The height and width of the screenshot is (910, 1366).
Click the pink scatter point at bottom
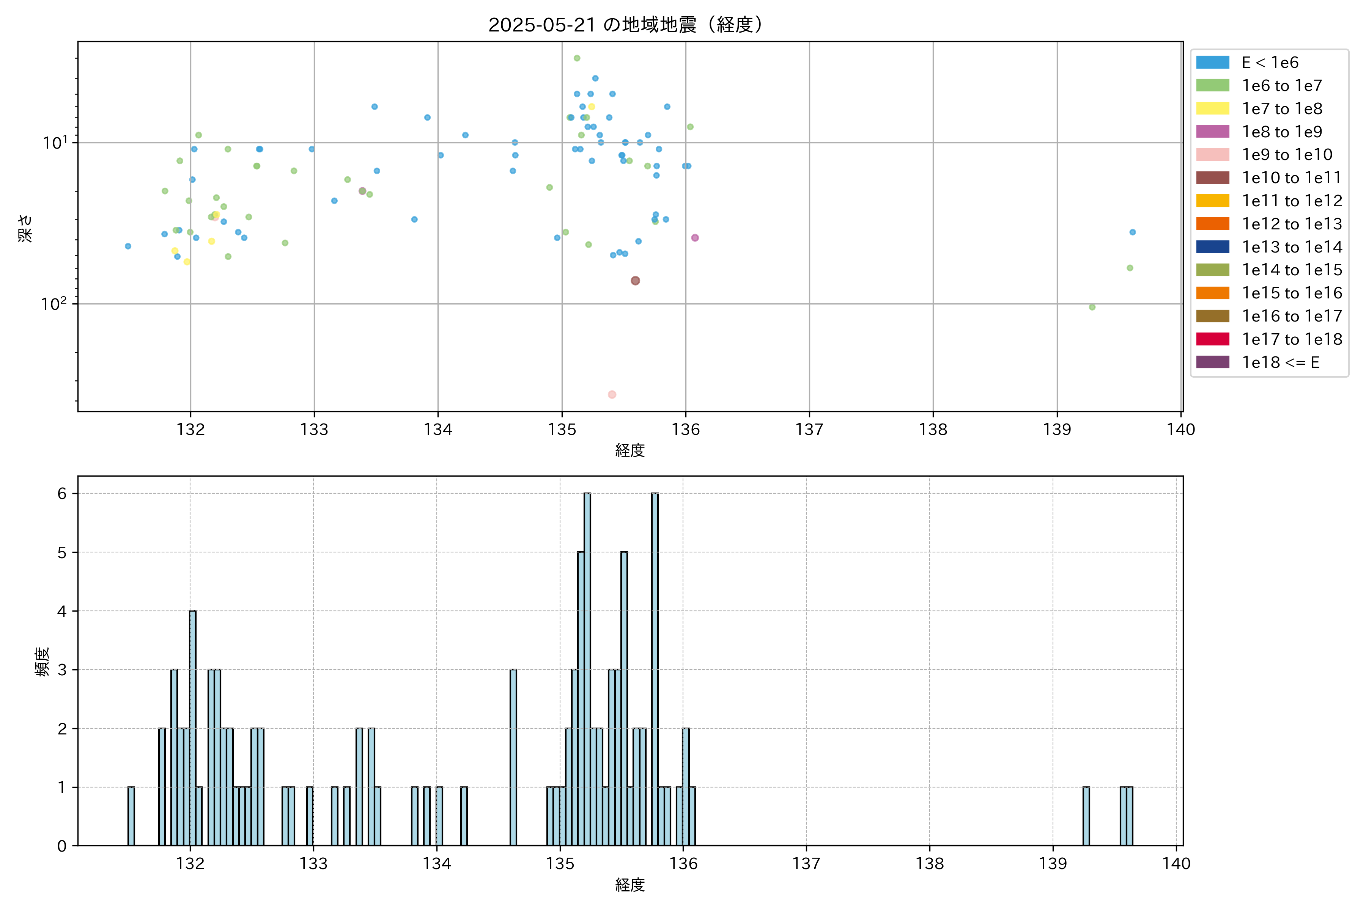[612, 395]
